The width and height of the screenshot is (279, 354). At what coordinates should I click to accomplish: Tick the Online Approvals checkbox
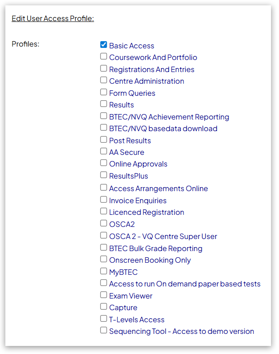point(104,163)
